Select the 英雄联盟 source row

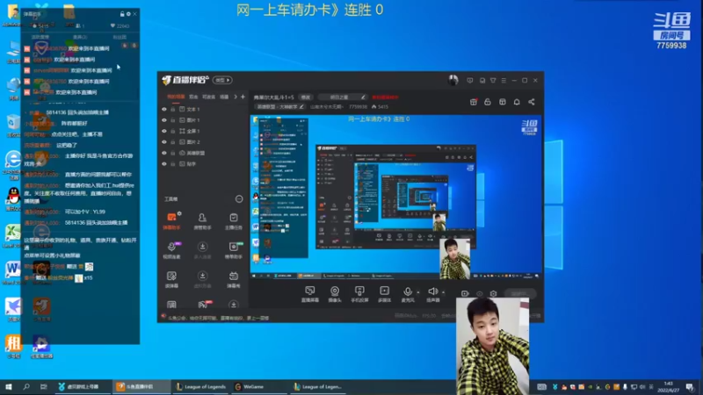(x=204, y=153)
